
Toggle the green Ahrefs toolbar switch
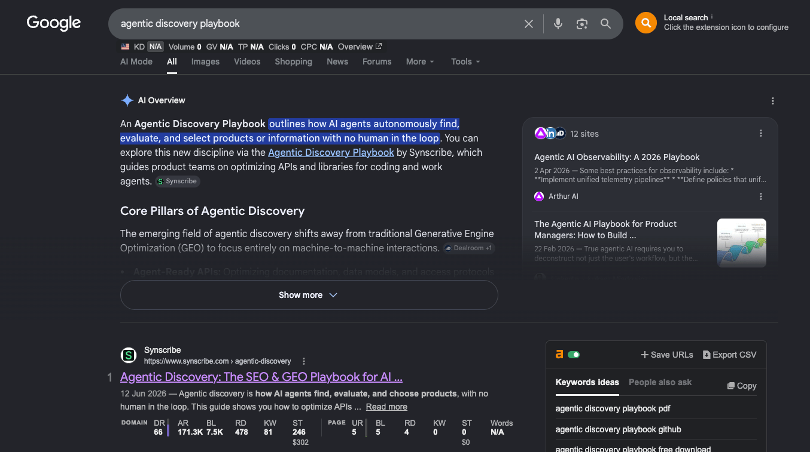click(x=574, y=355)
